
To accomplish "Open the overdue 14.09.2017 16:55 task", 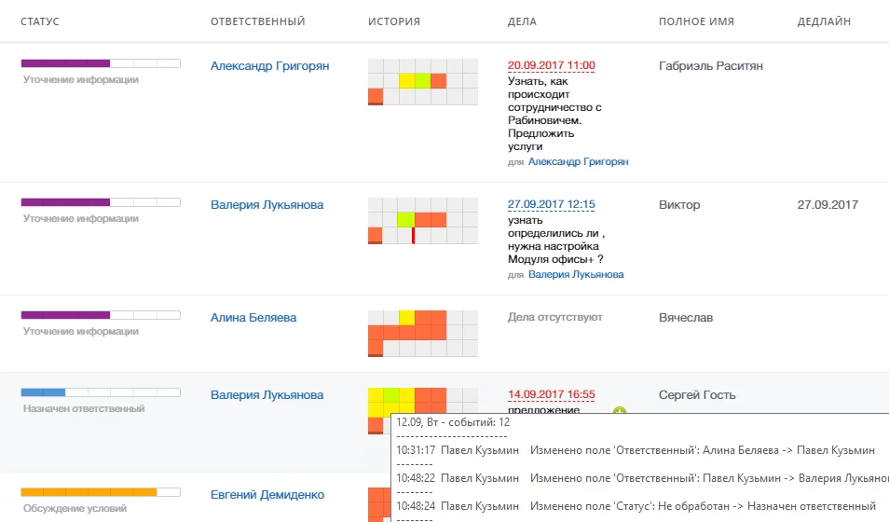I will point(551,394).
